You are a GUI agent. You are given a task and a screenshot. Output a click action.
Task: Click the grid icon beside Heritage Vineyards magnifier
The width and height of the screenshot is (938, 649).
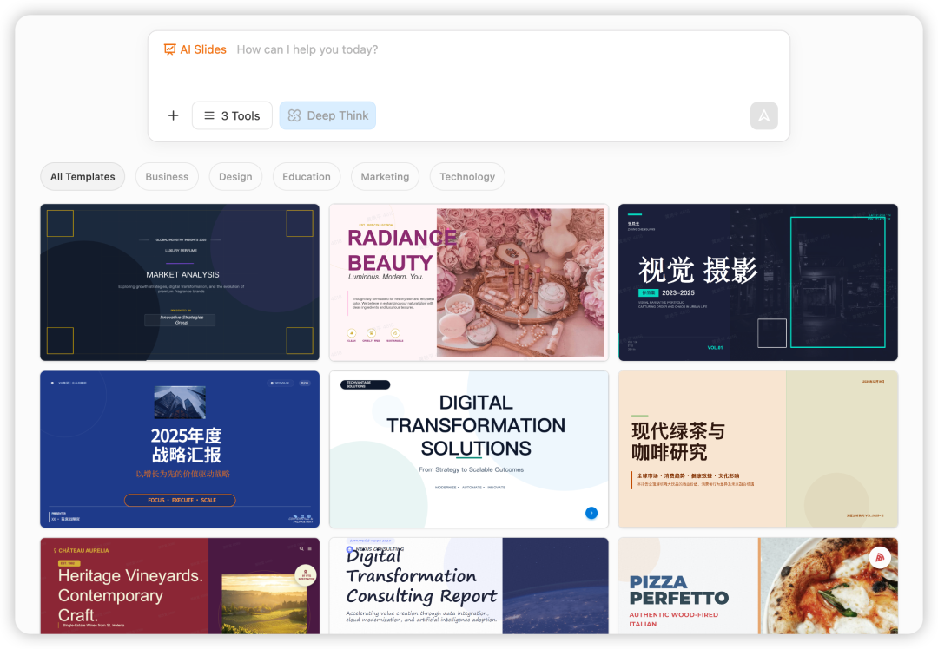click(x=310, y=548)
